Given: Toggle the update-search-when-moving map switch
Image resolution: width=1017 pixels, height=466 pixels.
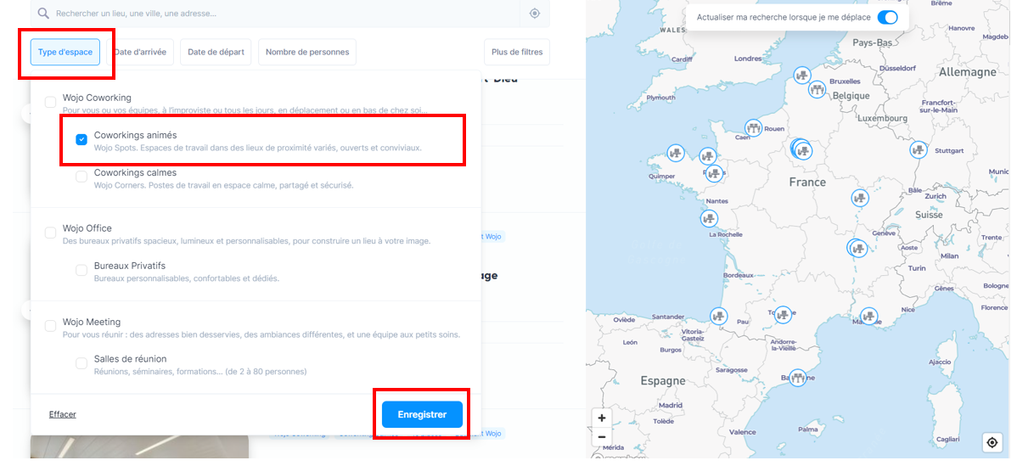Looking at the screenshot, I should coord(887,17).
